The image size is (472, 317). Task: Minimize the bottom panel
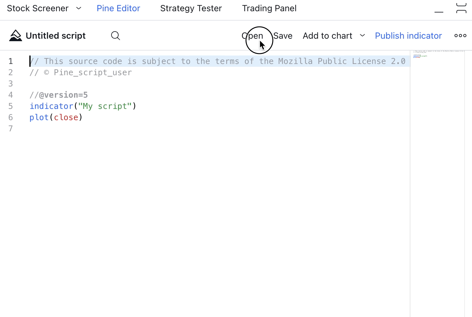(439, 9)
